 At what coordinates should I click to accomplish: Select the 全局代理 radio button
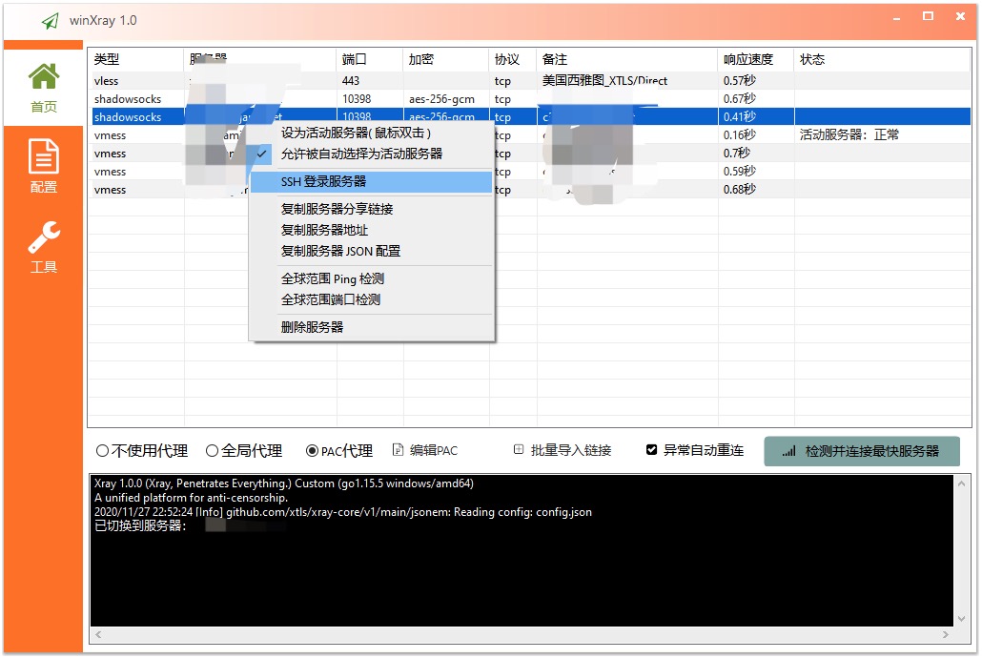pyautogui.click(x=212, y=450)
